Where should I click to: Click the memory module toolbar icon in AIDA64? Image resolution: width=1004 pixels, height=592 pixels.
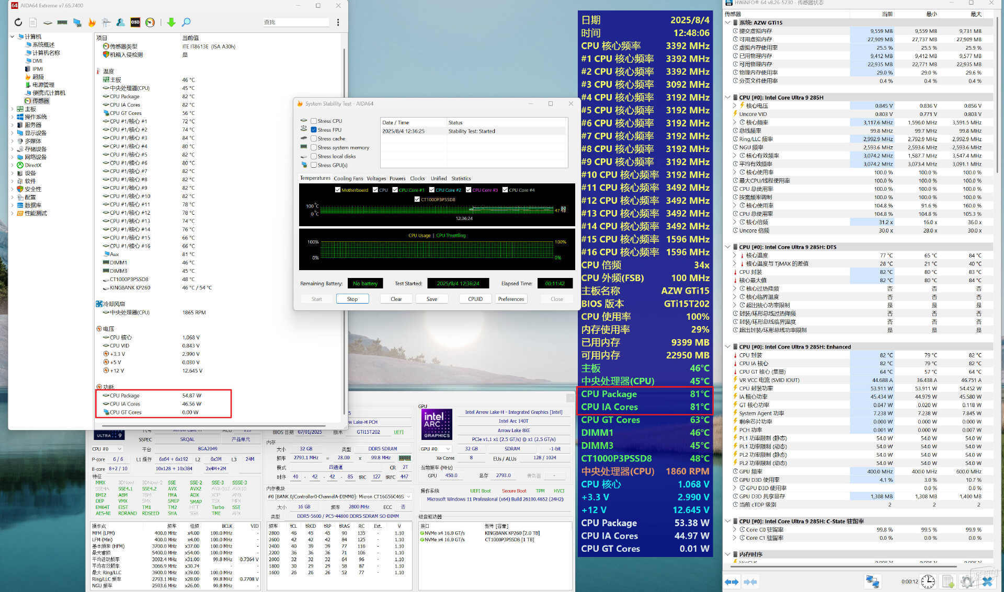[62, 22]
